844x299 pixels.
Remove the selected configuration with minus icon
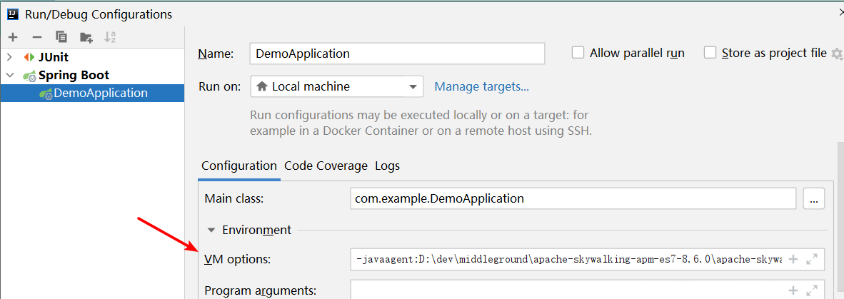(37, 37)
